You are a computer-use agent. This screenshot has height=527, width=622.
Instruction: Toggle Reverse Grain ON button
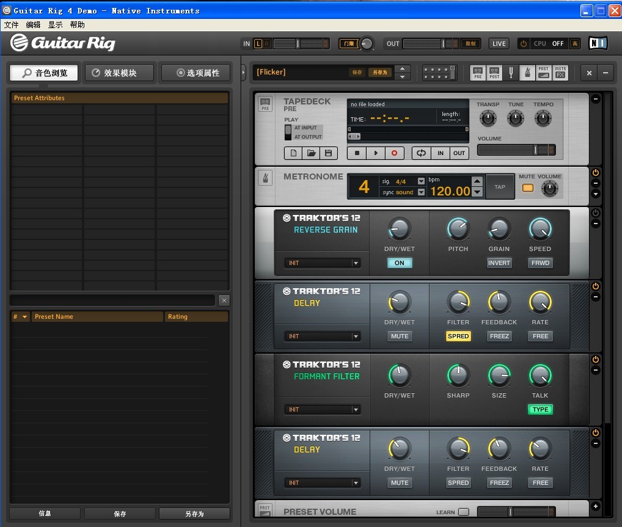pyautogui.click(x=400, y=263)
